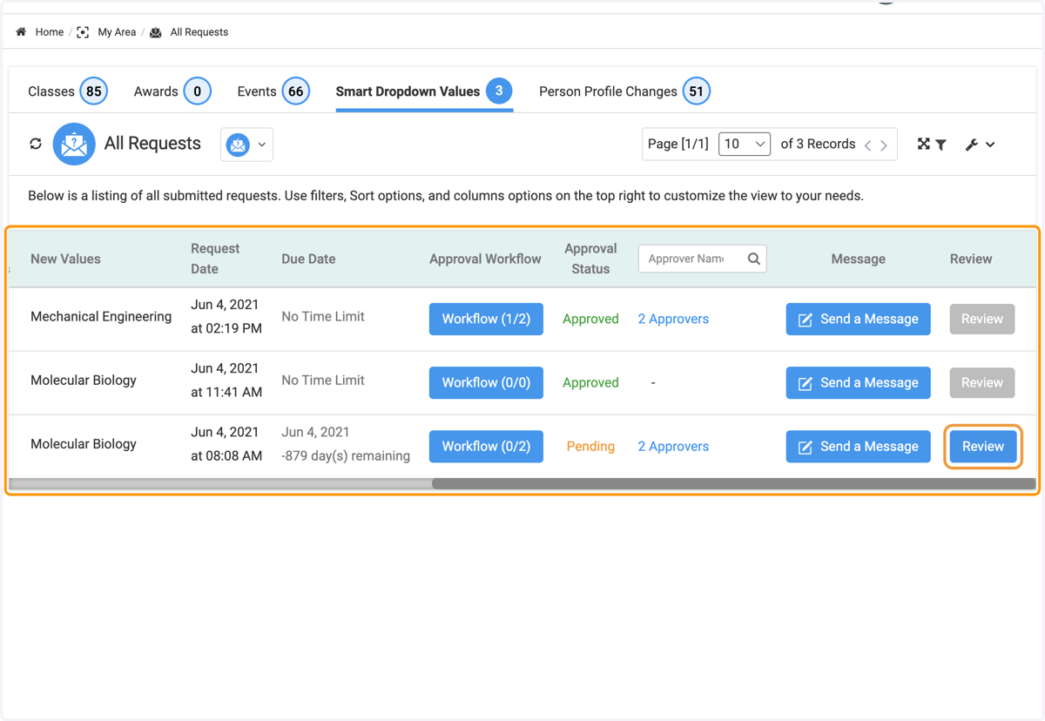Click the grey Review button for Mechanical Engineering

[982, 319]
